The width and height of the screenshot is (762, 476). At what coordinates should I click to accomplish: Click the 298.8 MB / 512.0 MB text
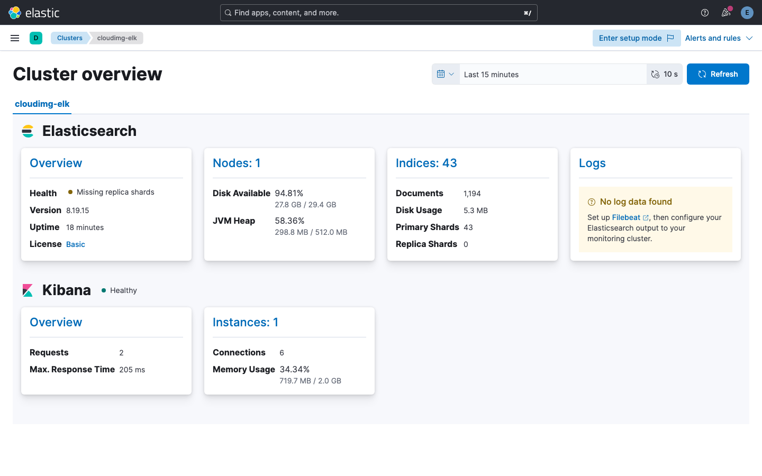(311, 232)
